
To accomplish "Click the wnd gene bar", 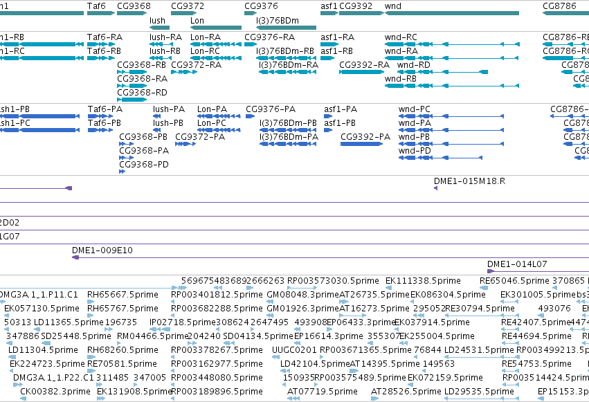I will 452,13.
